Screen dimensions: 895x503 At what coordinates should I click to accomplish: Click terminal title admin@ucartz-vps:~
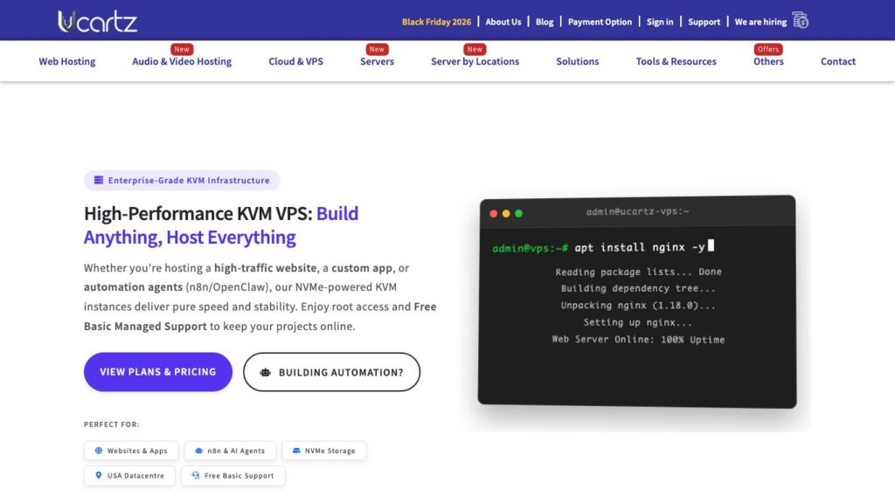(637, 211)
